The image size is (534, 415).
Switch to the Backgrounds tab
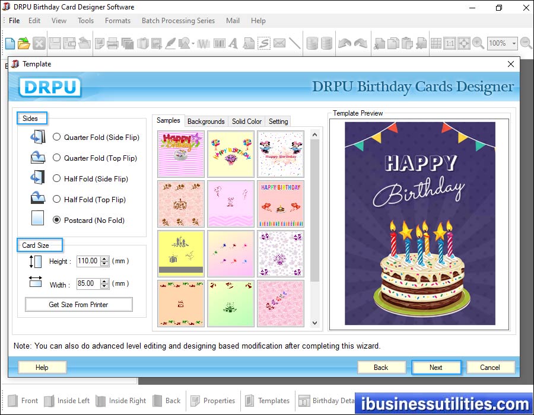click(x=206, y=122)
